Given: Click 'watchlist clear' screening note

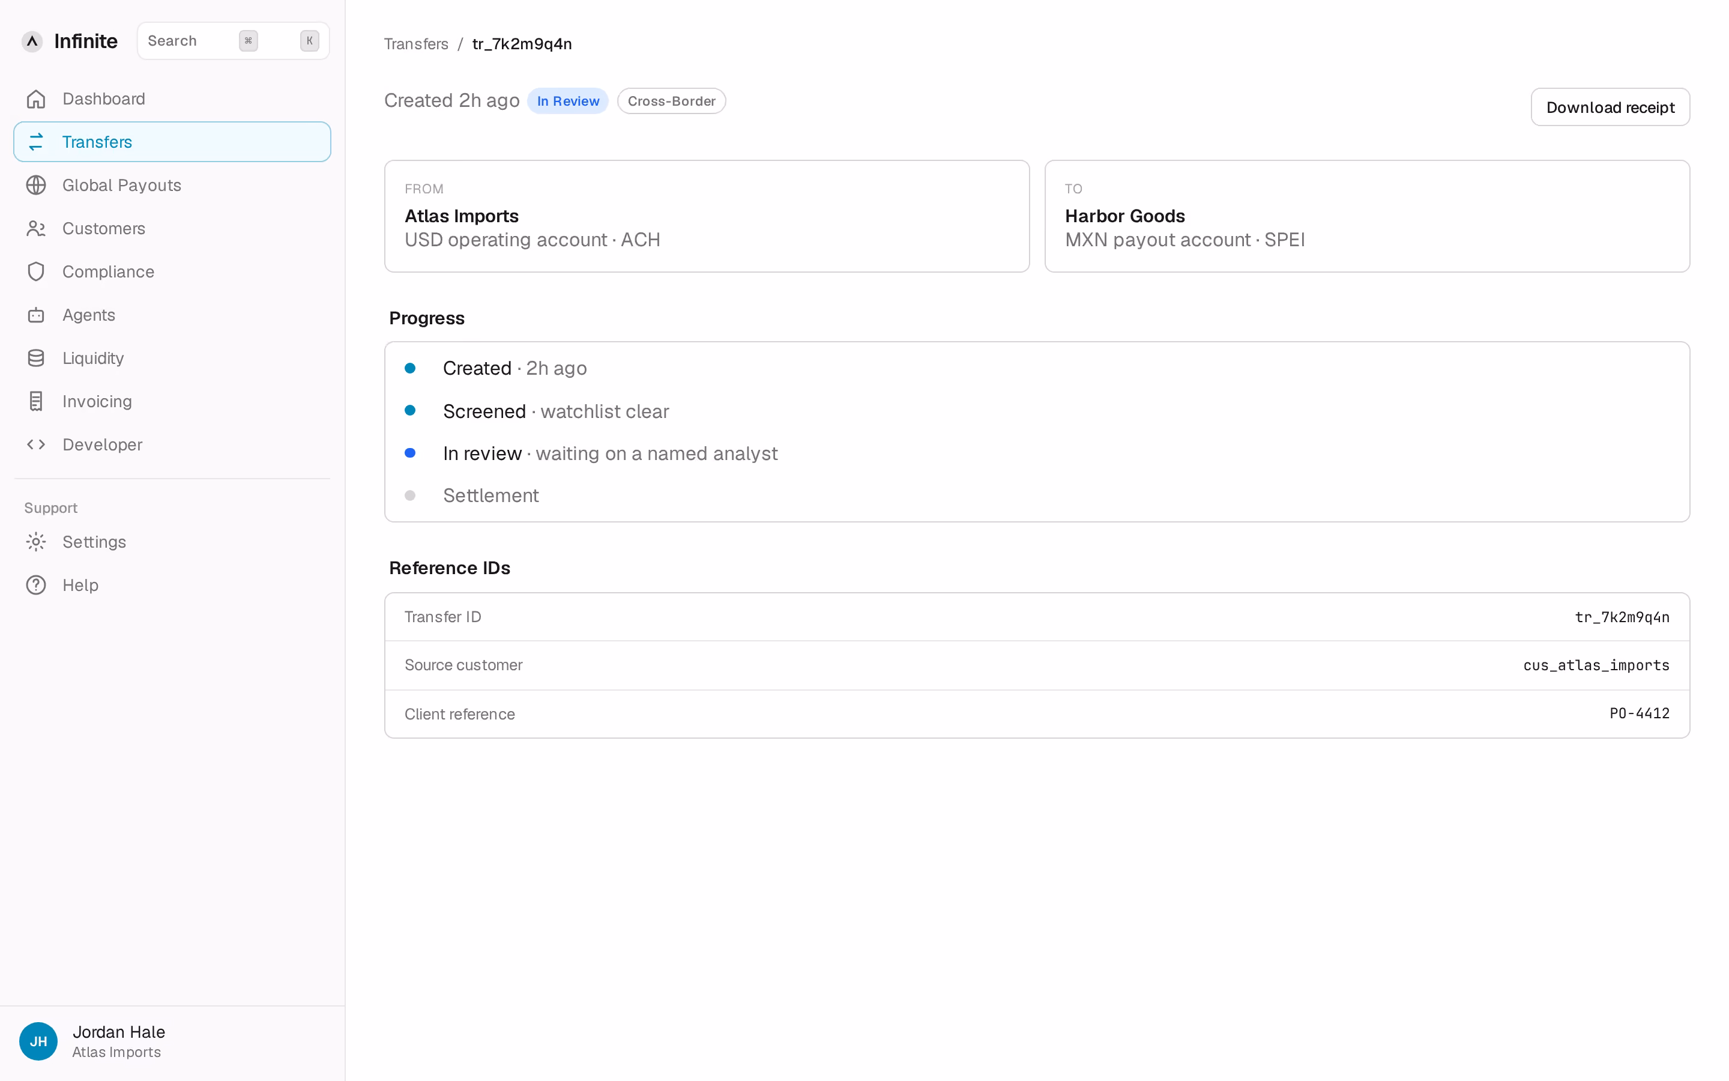Looking at the screenshot, I should pyautogui.click(x=605, y=411).
